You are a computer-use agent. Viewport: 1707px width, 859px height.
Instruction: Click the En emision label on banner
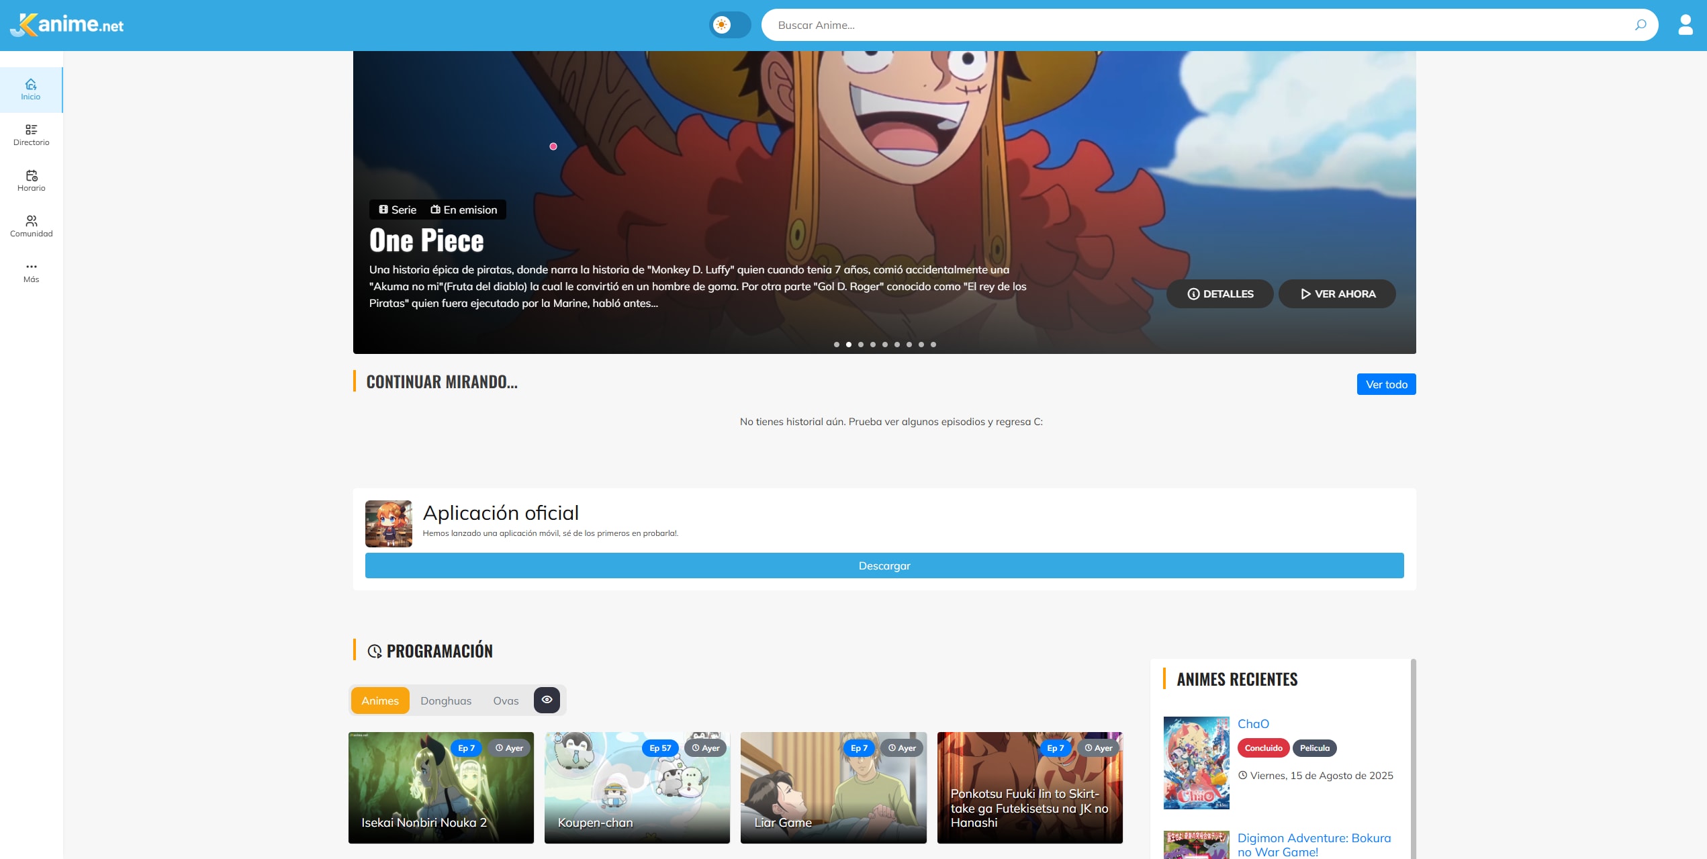(464, 210)
